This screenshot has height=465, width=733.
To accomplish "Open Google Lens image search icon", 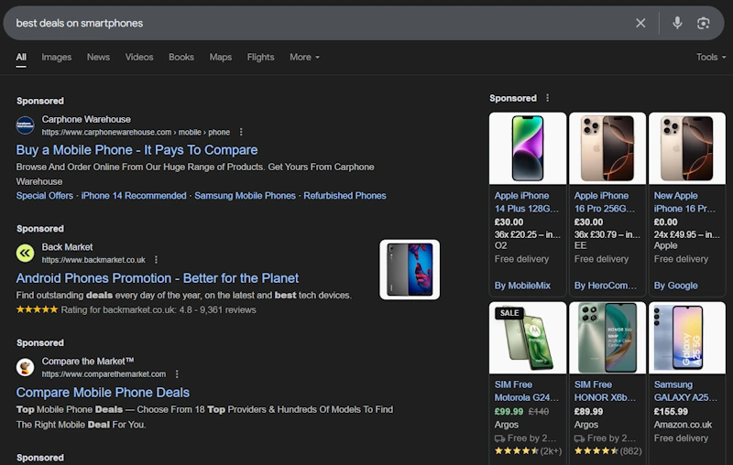I will coord(703,23).
